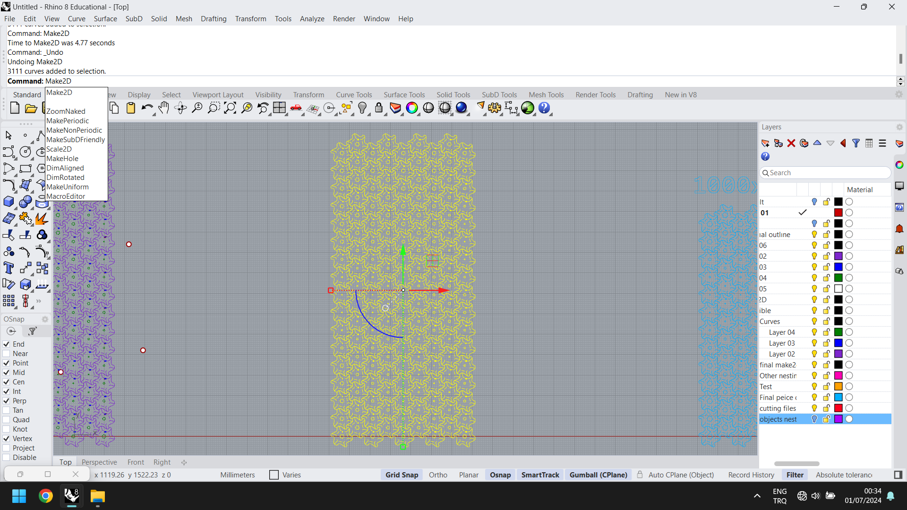The image size is (907, 510).
Task: Toggle Osnap in status bar
Action: [500, 475]
